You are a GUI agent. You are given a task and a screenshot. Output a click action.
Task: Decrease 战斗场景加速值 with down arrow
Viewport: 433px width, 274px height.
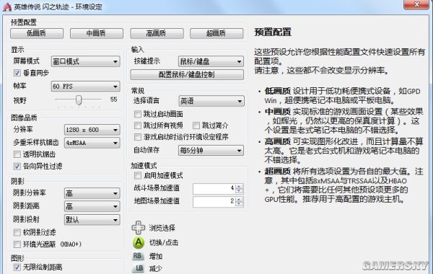point(239,191)
